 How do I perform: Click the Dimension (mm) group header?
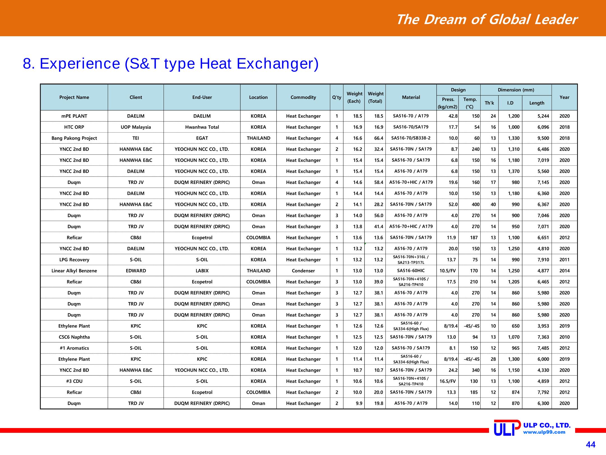(516, 90)
